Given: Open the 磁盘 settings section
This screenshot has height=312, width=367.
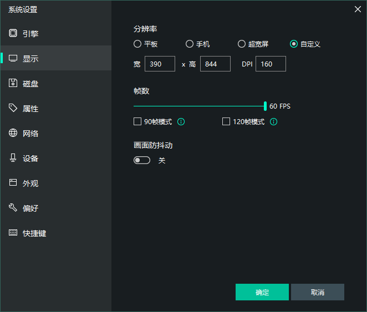Looking at the screenshot, I should click(56, 83).
